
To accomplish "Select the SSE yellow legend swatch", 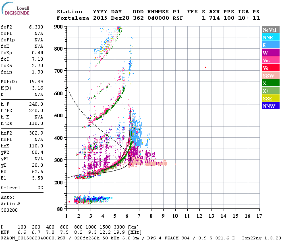I will tap(271, 98).
